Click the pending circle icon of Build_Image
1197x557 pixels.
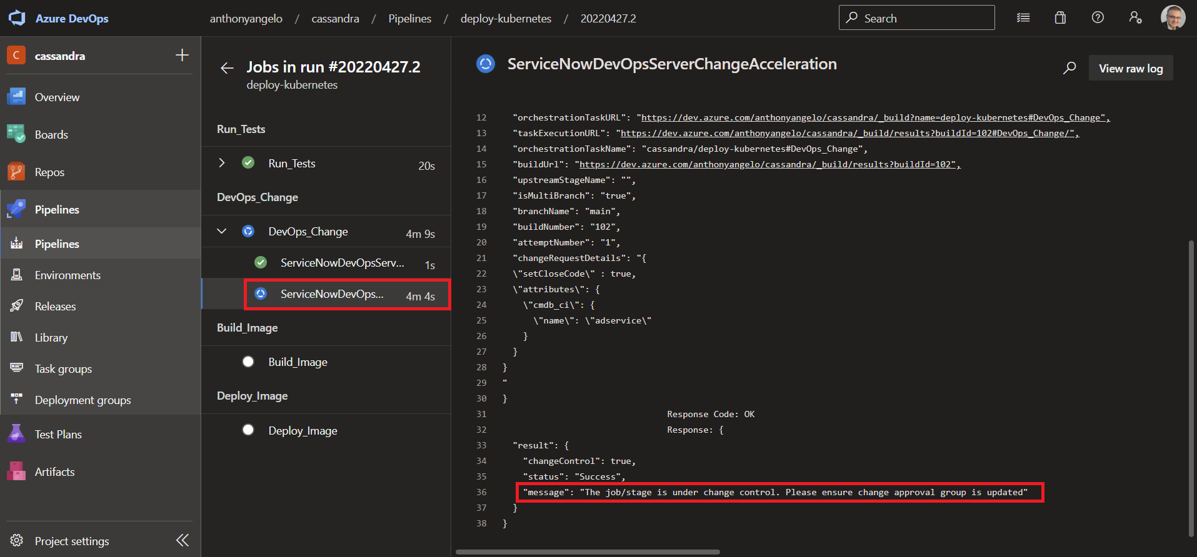tap(248, 362)
